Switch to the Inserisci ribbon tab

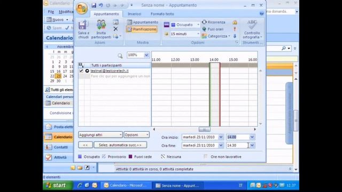coord(134,14)
